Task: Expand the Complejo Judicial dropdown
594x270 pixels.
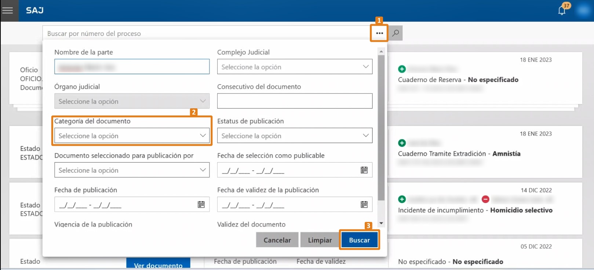Action: tap(295, 67)
